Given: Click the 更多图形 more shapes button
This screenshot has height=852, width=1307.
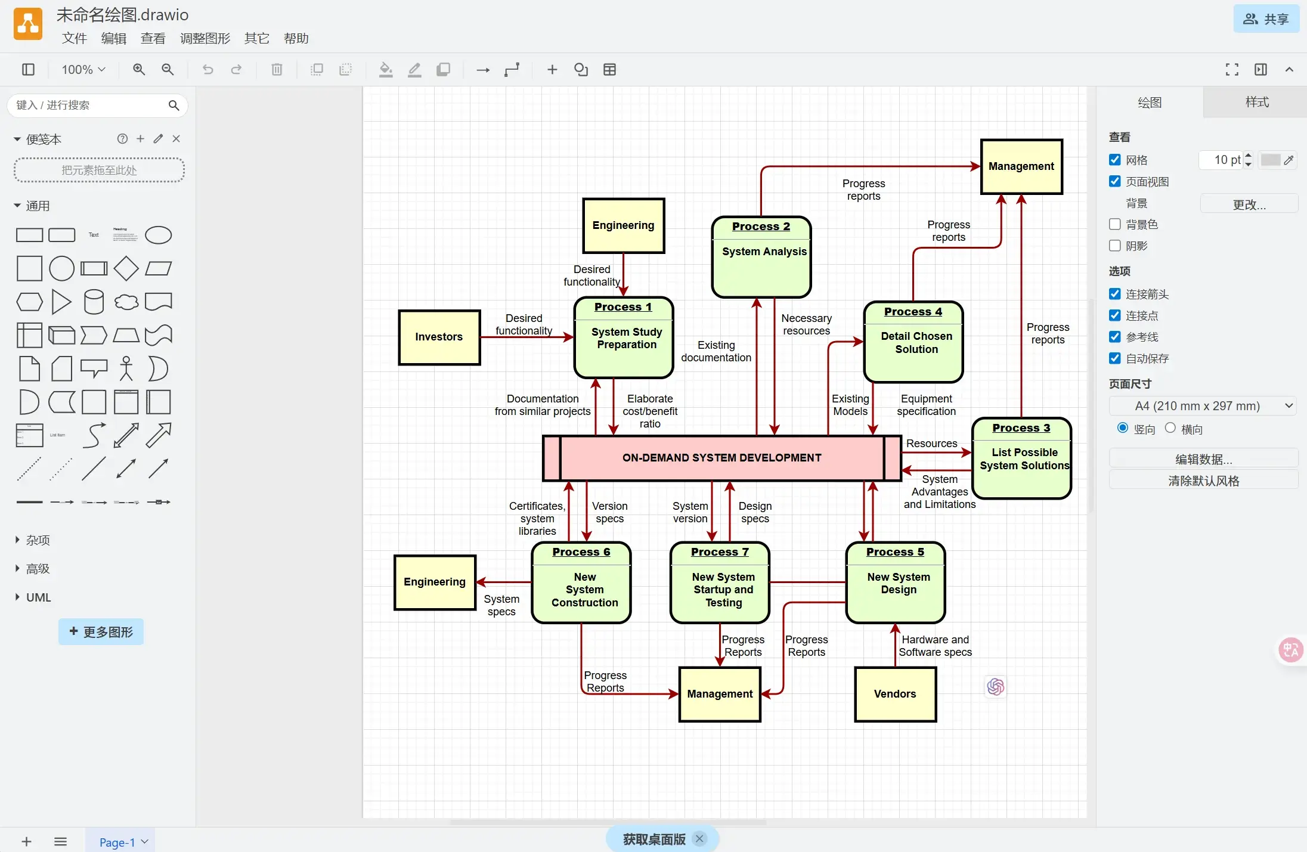Looking at the screenshot, I should [101, 631].
